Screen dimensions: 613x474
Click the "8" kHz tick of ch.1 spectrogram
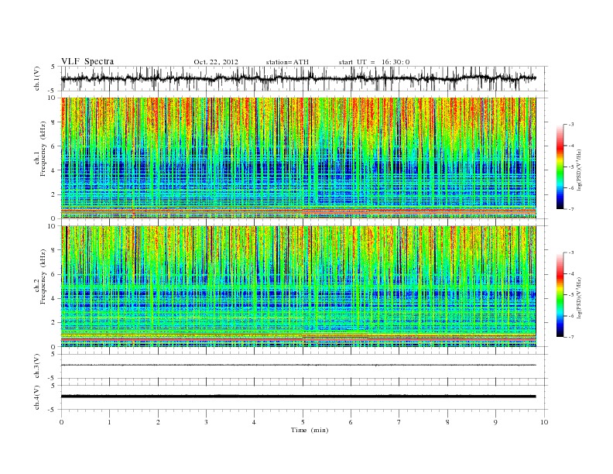click(x=53, y=122)
